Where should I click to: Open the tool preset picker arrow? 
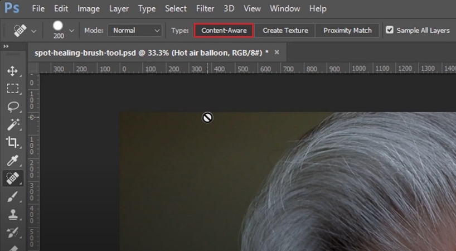pyautogui.click(x=34, y=31)
